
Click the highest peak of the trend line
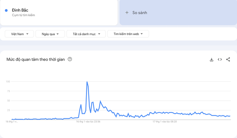point(87,82)
